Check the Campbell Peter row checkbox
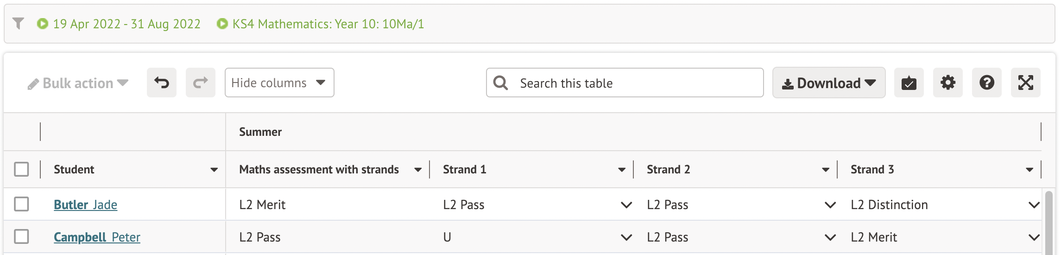This screenshot has width=1061, height=255. (21, 236)
